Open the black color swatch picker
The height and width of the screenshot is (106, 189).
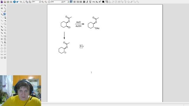tap(103, 2)
